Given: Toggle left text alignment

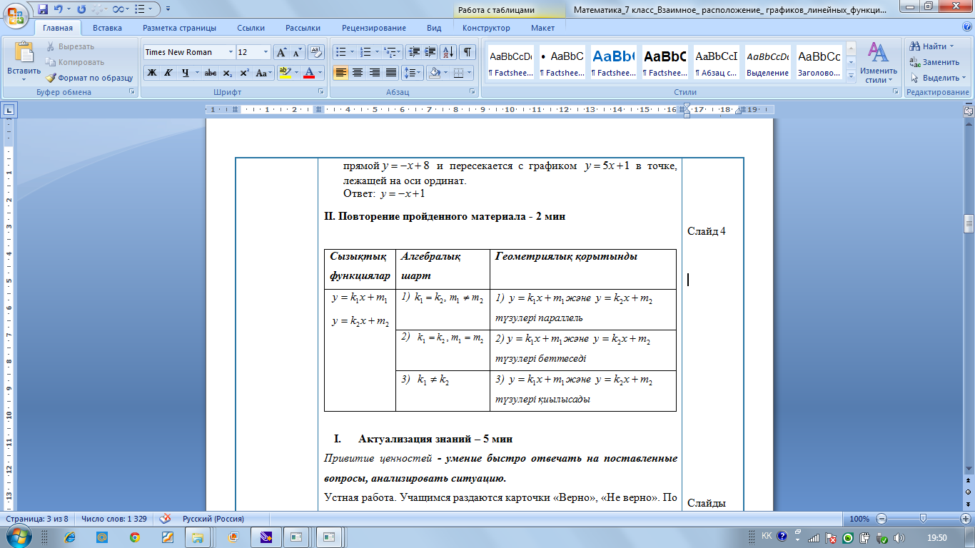Looking at the screenshot, I should [341, 73].
